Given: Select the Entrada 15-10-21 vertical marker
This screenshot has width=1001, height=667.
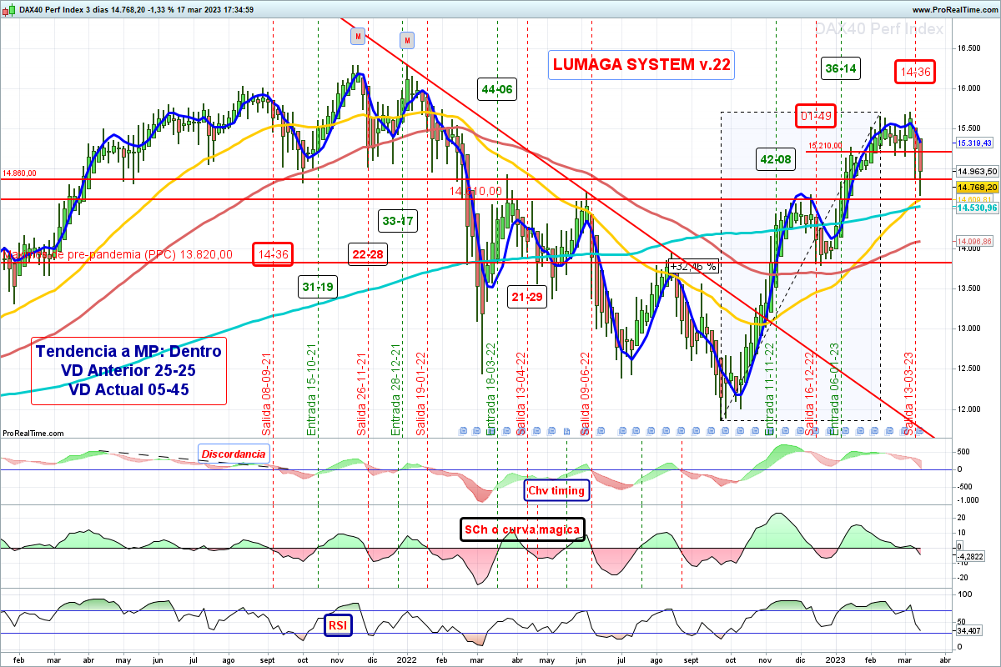Looking at the screenshot, I should point(311,390).
